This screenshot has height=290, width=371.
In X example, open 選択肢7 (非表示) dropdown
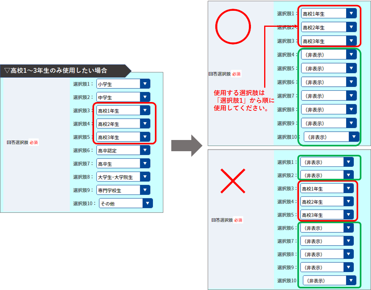pyautogui.click(x=327, y=241)
